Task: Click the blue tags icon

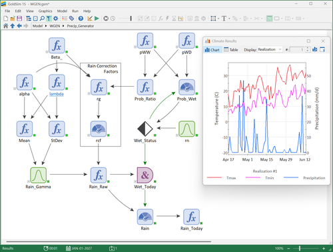Action: 71,19
